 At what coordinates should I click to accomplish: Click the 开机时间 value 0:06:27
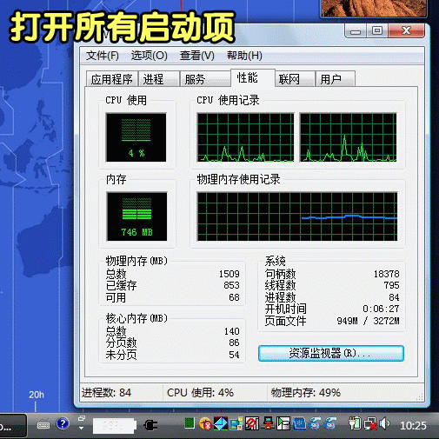(381, 309)
